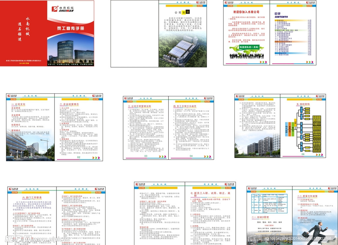The width and height of the screenshot is (338, 245).
Task: Click page number 02
Action: pos(79,157)
